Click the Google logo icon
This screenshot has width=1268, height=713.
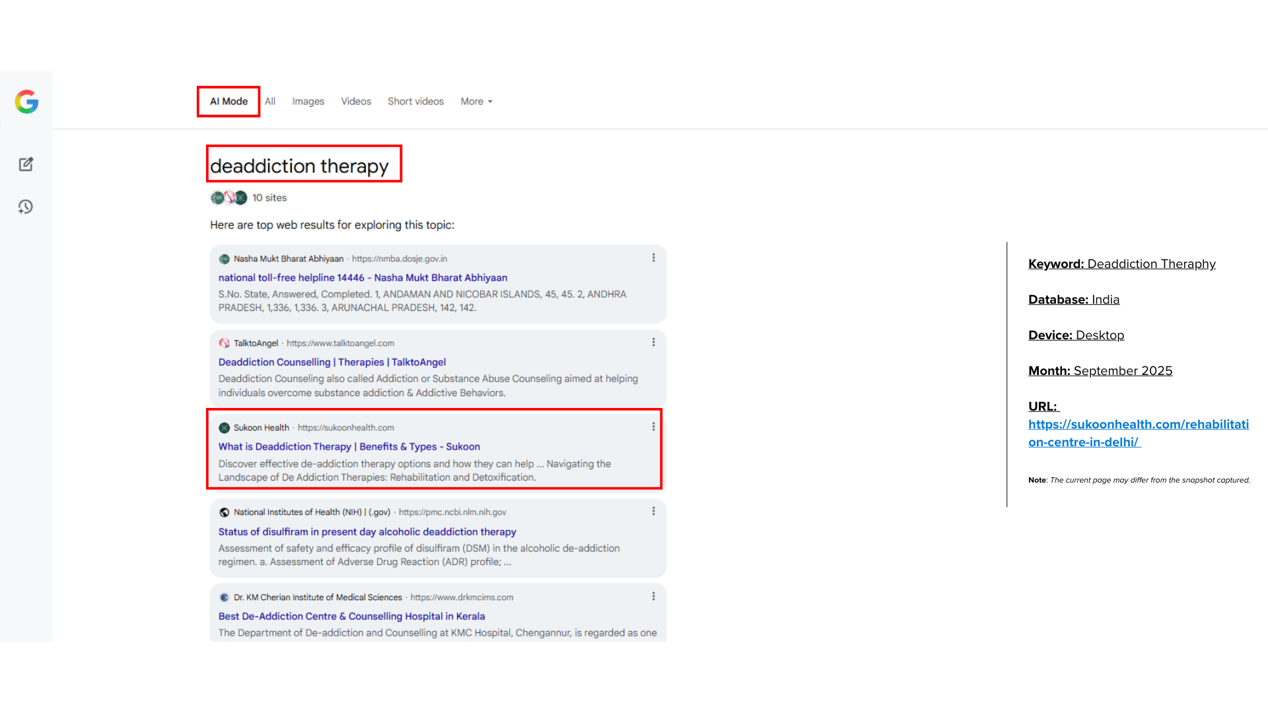[26, 102]
